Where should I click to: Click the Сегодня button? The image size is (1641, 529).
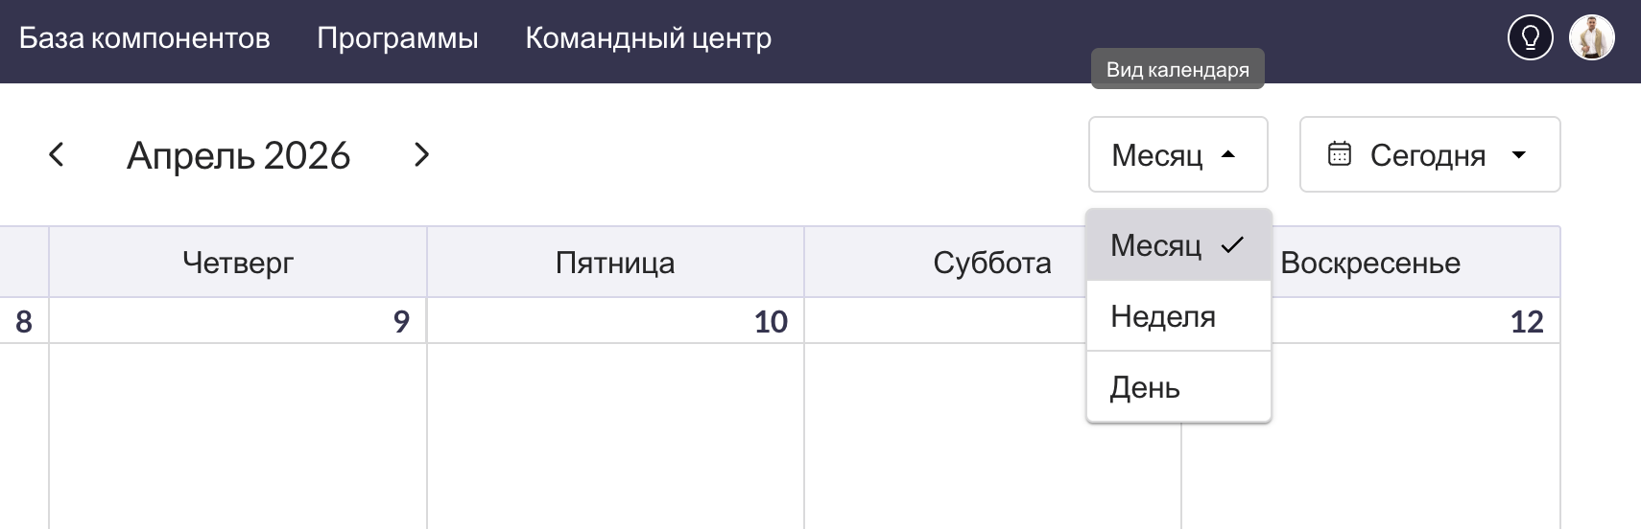pyautogui.click(x=1427, y=155)
